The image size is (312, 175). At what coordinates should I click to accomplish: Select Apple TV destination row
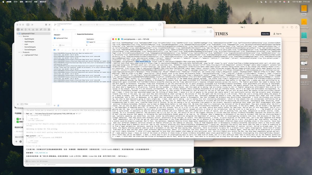91,42
